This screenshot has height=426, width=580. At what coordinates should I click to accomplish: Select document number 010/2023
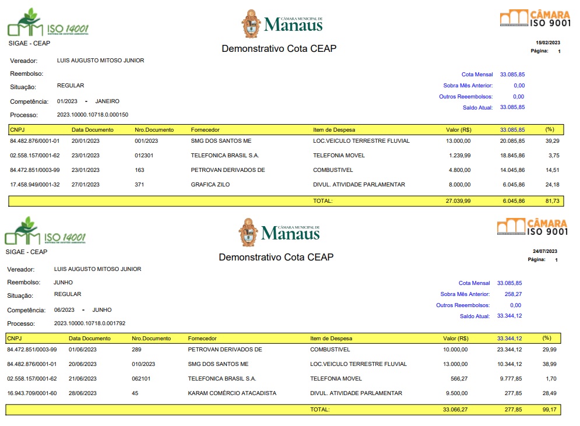(143, 364)
